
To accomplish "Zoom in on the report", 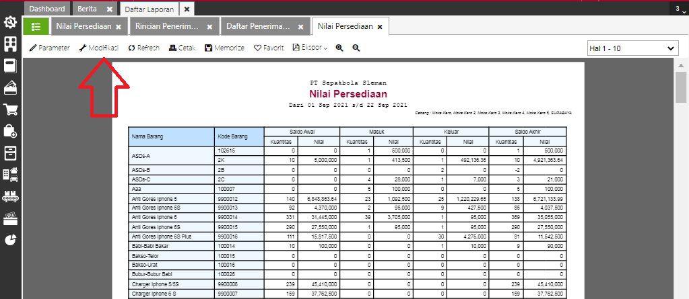I will click(x=339, y=48).
